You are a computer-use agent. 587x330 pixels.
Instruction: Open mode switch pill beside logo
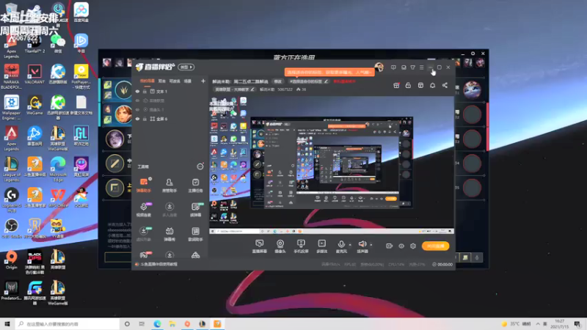click(186, 67)
